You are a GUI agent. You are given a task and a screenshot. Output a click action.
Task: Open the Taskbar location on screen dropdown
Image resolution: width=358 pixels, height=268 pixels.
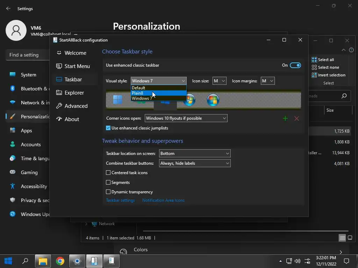[x=195, y=154]
